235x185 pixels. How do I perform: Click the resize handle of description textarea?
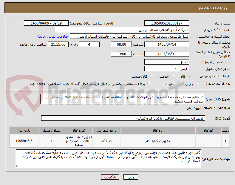tap(42, 103)
